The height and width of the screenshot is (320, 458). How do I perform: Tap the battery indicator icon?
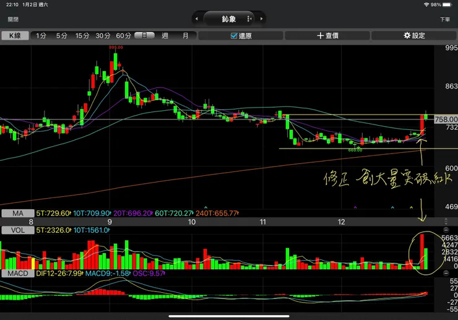(447, 4)
